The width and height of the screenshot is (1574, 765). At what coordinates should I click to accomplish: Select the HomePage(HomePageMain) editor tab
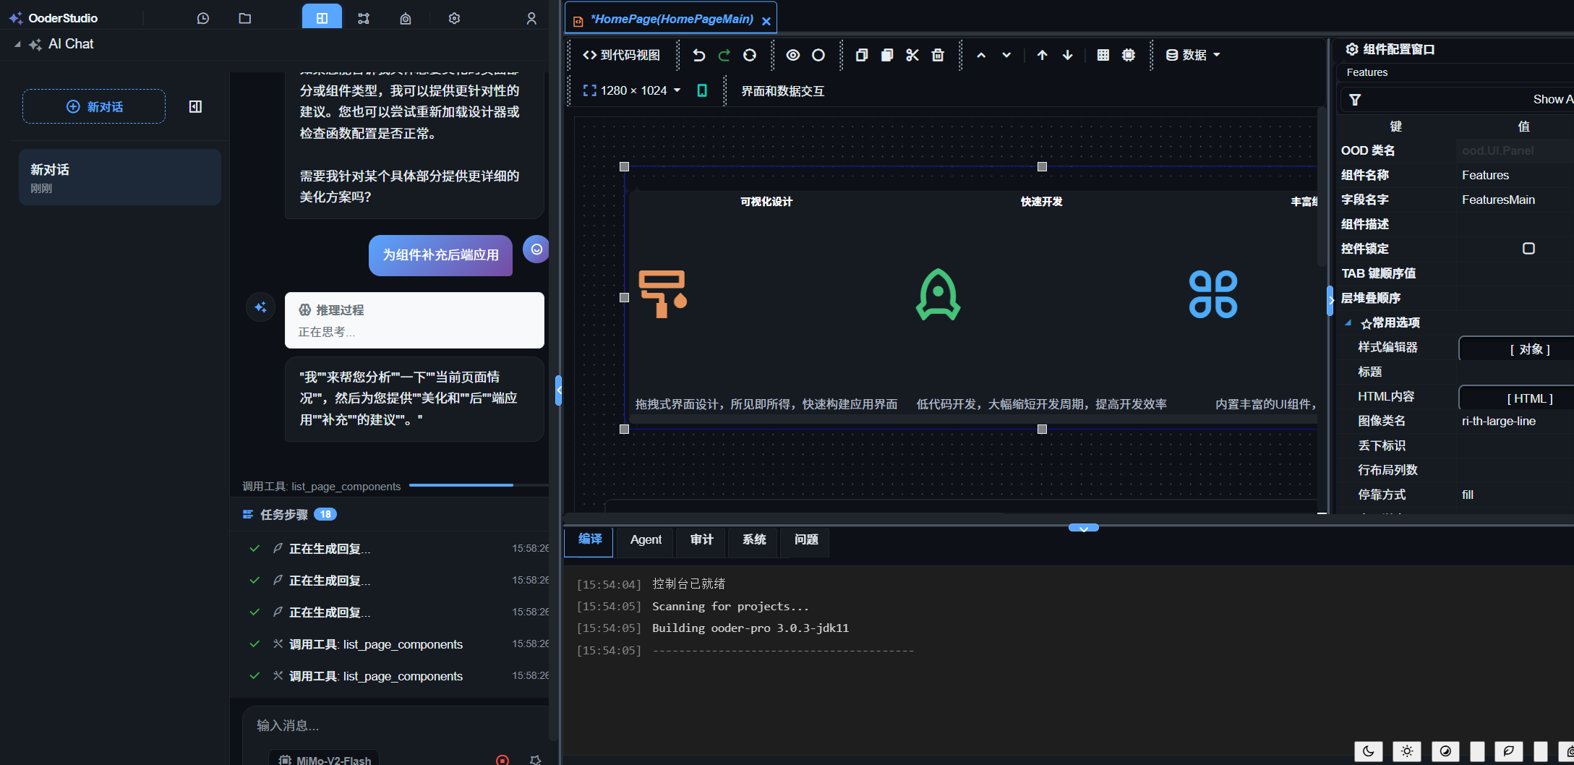[x=672, y=19]
